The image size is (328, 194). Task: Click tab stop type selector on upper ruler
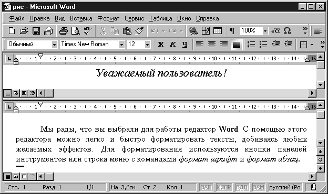pos(9,59)
